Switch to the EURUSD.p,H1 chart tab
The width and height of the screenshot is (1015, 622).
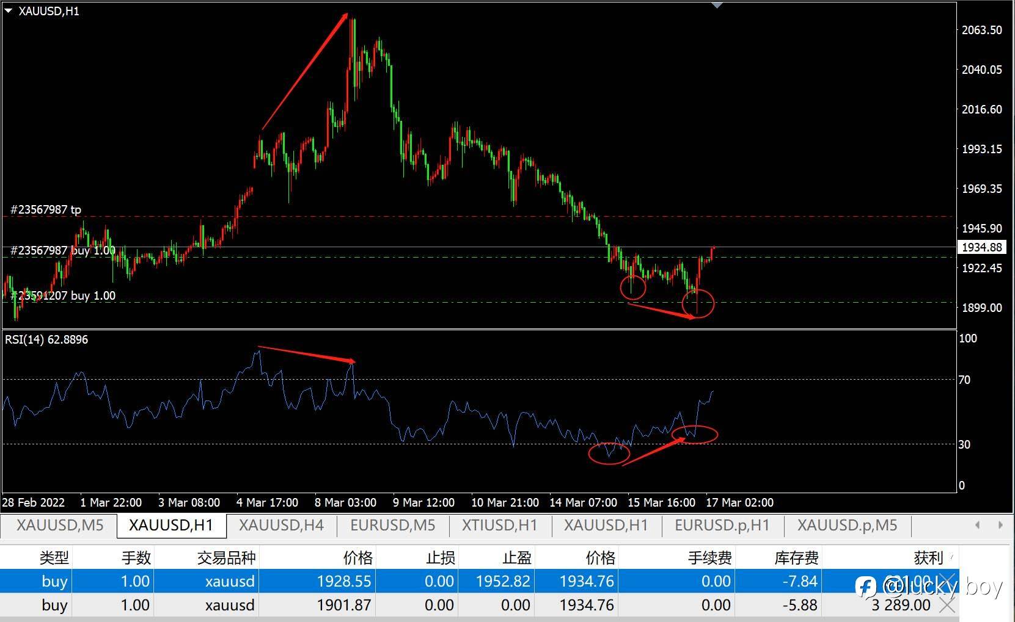(722, 525)
